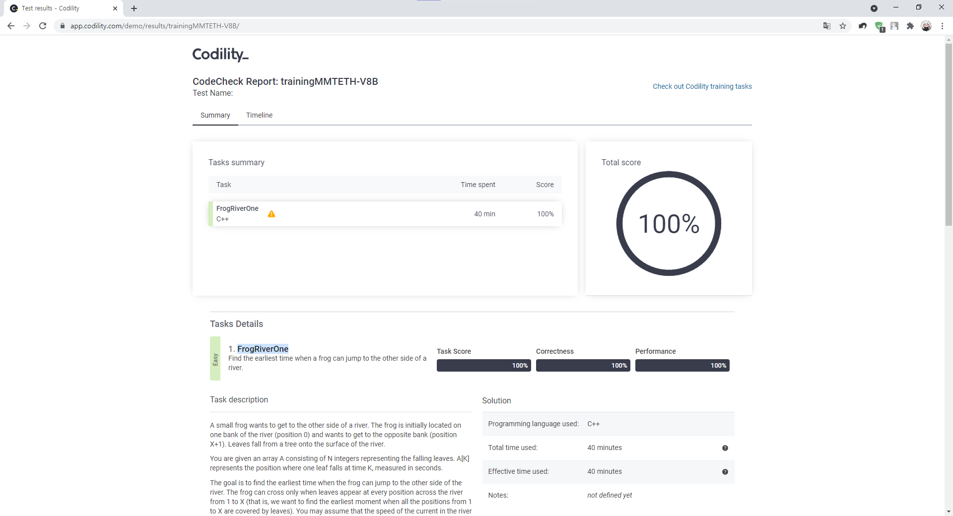Viewport: 953px width, 516px height.
Task: Click the 'Time spent' column header
Action: click(477, 185)
